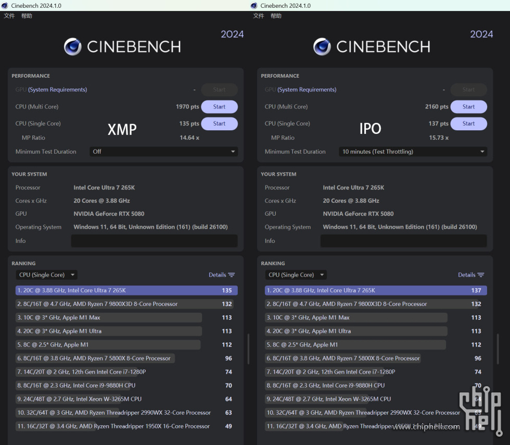
Task: Click the Details filter icon in right IPO window
Action: click(481, 275)
